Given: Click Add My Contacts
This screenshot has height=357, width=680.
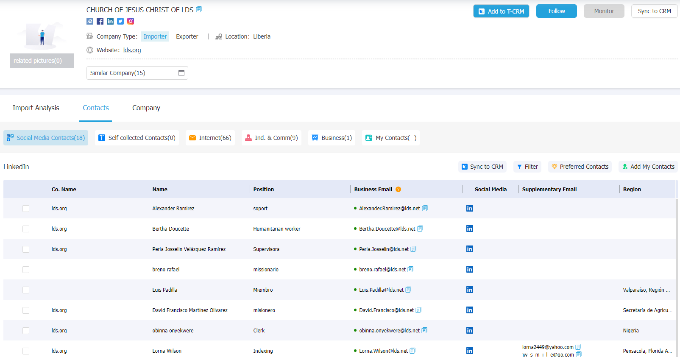Looking at the screenshot, I should tap(648, 167).
